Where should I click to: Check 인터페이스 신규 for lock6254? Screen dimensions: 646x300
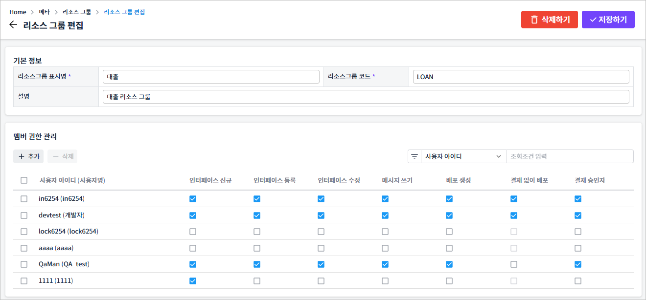tap(193, 231)
